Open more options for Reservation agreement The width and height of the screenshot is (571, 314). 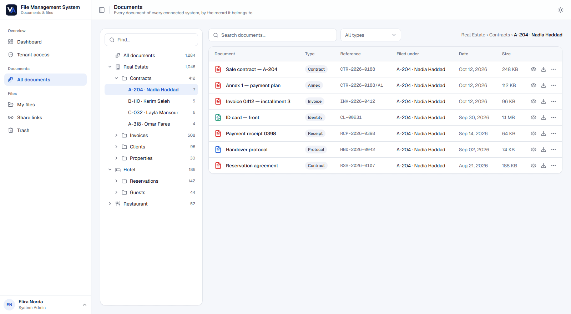[554, 166]
